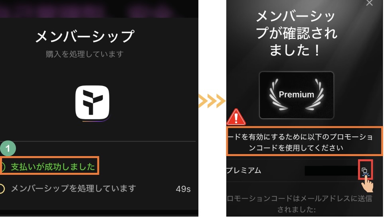Viewport: 386px width, 219px height.
Task: Click メンバーシップが確認されました heading
Action: [x=296, y=33]
